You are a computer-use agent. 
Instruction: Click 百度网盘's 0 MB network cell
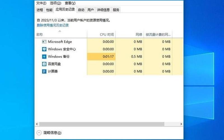(130, 64)
